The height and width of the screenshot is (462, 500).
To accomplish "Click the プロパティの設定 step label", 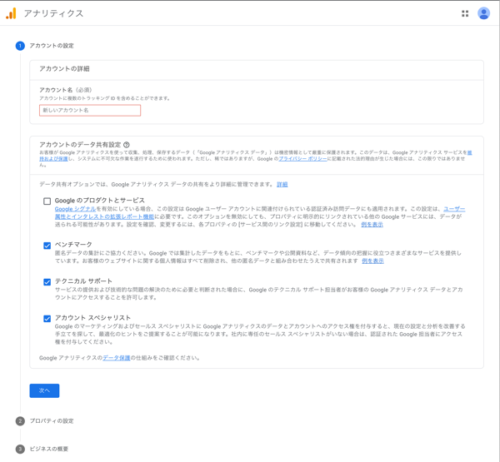I will coord(52,421).
